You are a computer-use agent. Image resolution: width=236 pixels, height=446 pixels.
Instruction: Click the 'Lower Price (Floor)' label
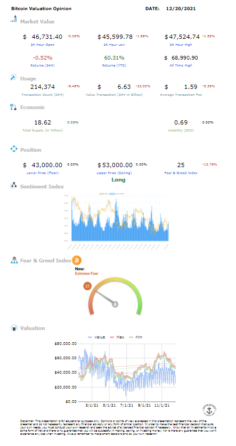click(43, 172)
